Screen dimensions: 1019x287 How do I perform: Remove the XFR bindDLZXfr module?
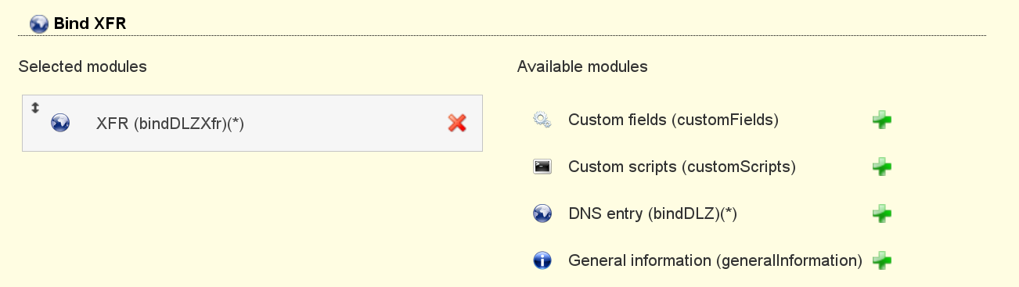click(x=457, y=123)
